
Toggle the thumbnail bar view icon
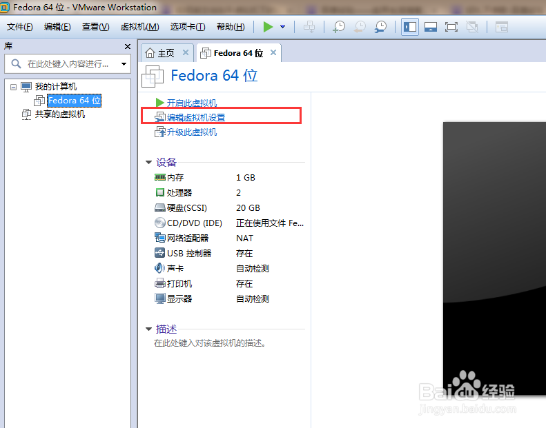431,27
